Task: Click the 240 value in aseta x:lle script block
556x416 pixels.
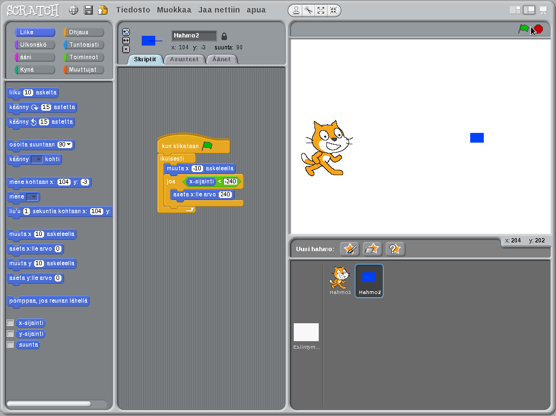Action: click(225, 195)
